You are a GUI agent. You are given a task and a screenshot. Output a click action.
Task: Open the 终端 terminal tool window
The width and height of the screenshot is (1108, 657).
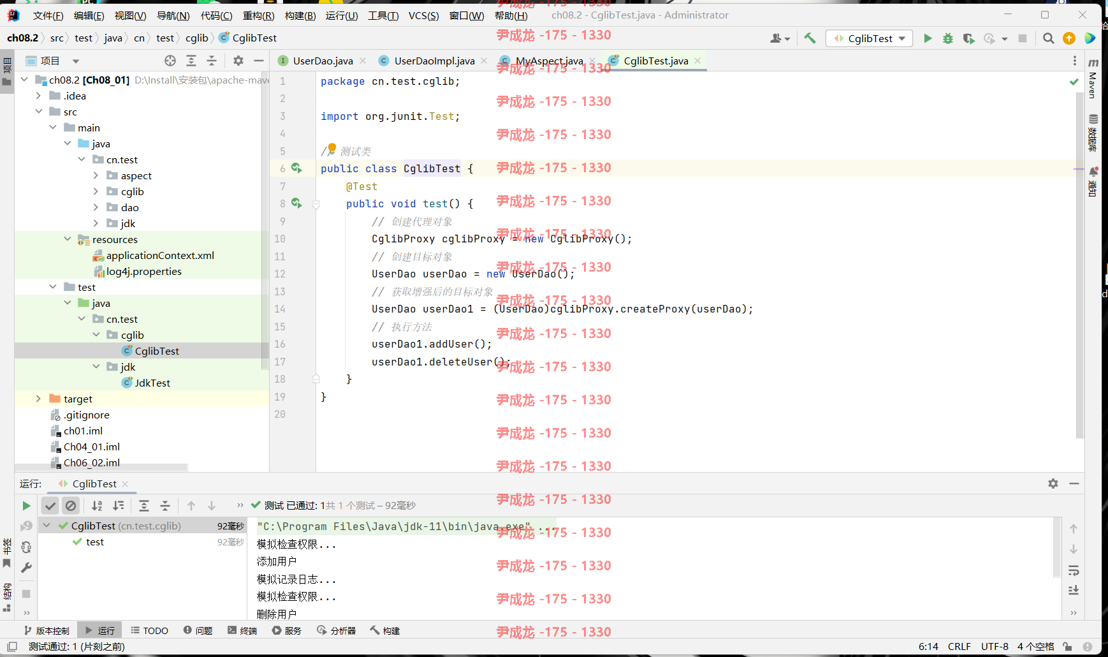242,630
